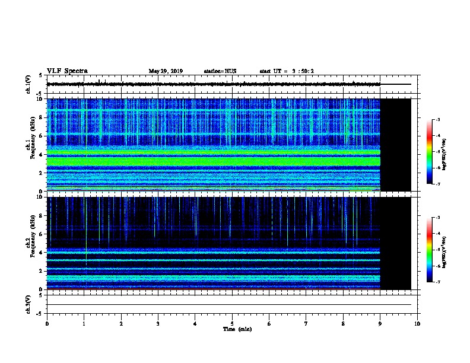Click the black no-data block in ch.1 spectrogram
Screen dimensions: 470x363
pyautogui.click(x=395, y=145)
